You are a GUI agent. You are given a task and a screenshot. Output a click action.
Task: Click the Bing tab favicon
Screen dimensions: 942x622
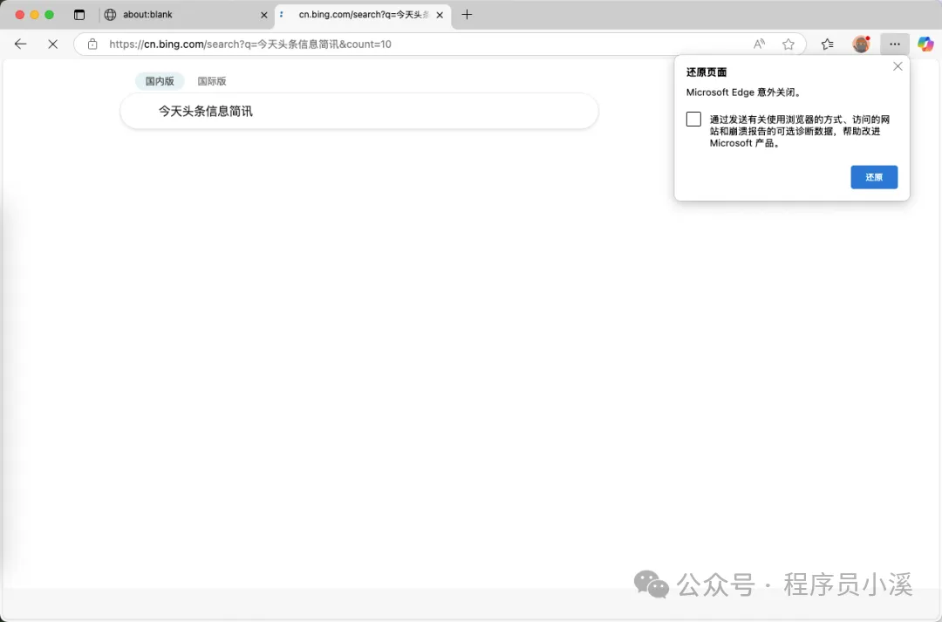pyautogui.click(x=281, y=15)
